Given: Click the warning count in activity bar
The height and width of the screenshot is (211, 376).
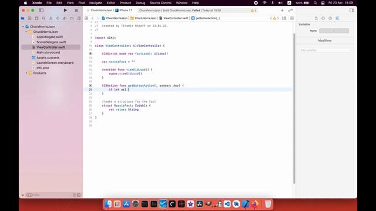Looking at the screenshot, I should click(x=253, y=11).
